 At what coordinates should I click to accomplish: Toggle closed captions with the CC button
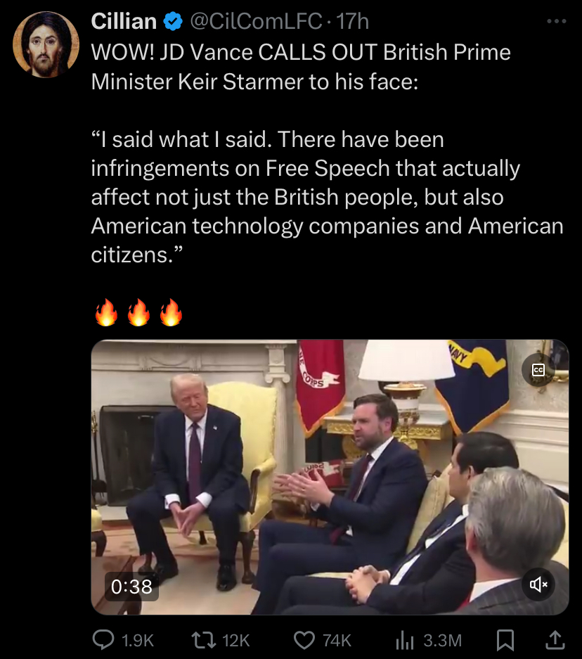[538, 370]
